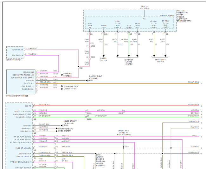
Task: Select the 'BLK/LT BLU' wire label
Action: tap(44, 124)
